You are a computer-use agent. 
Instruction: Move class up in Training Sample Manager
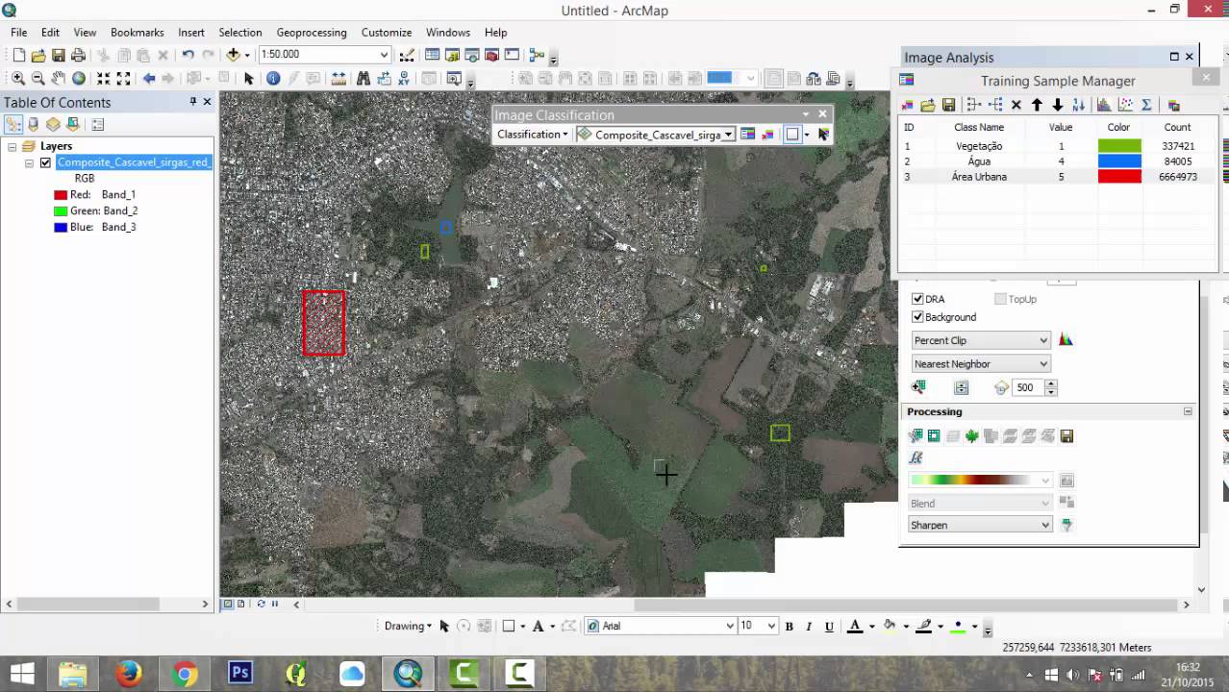click(x=1037, y=105)
